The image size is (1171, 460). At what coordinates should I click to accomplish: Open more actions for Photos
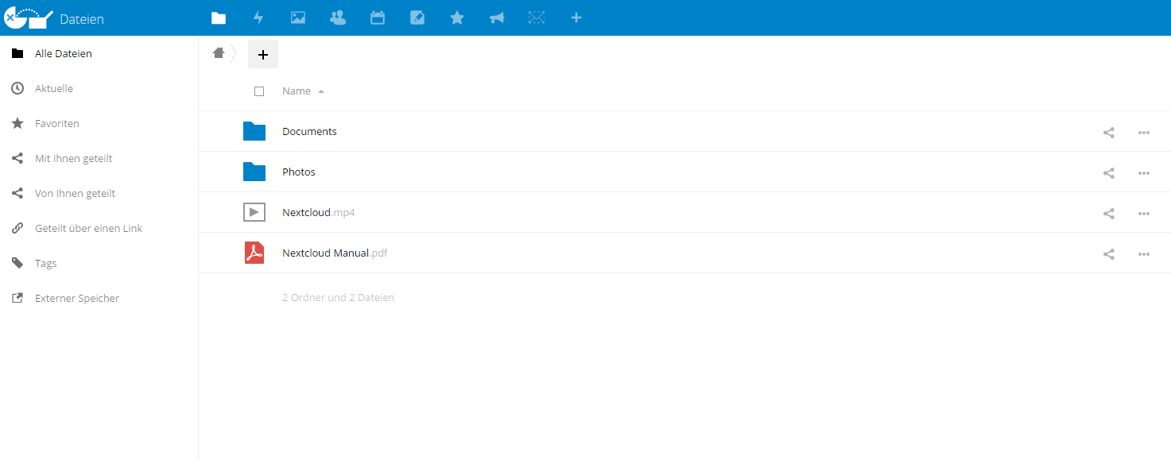1144,173
